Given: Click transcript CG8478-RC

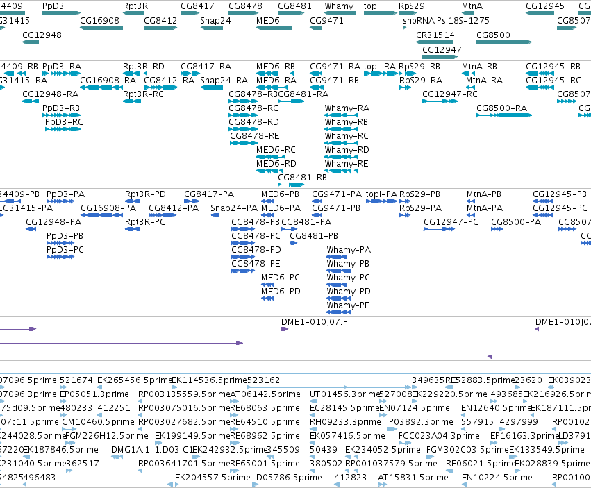Looking at the screenshot, I should click(243, 115).
